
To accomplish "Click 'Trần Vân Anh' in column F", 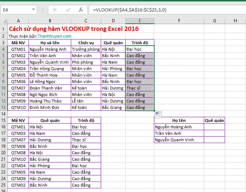I will click(179, 133).
